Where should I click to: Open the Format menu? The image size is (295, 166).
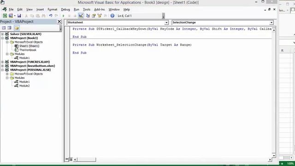[x=53, y=9]
